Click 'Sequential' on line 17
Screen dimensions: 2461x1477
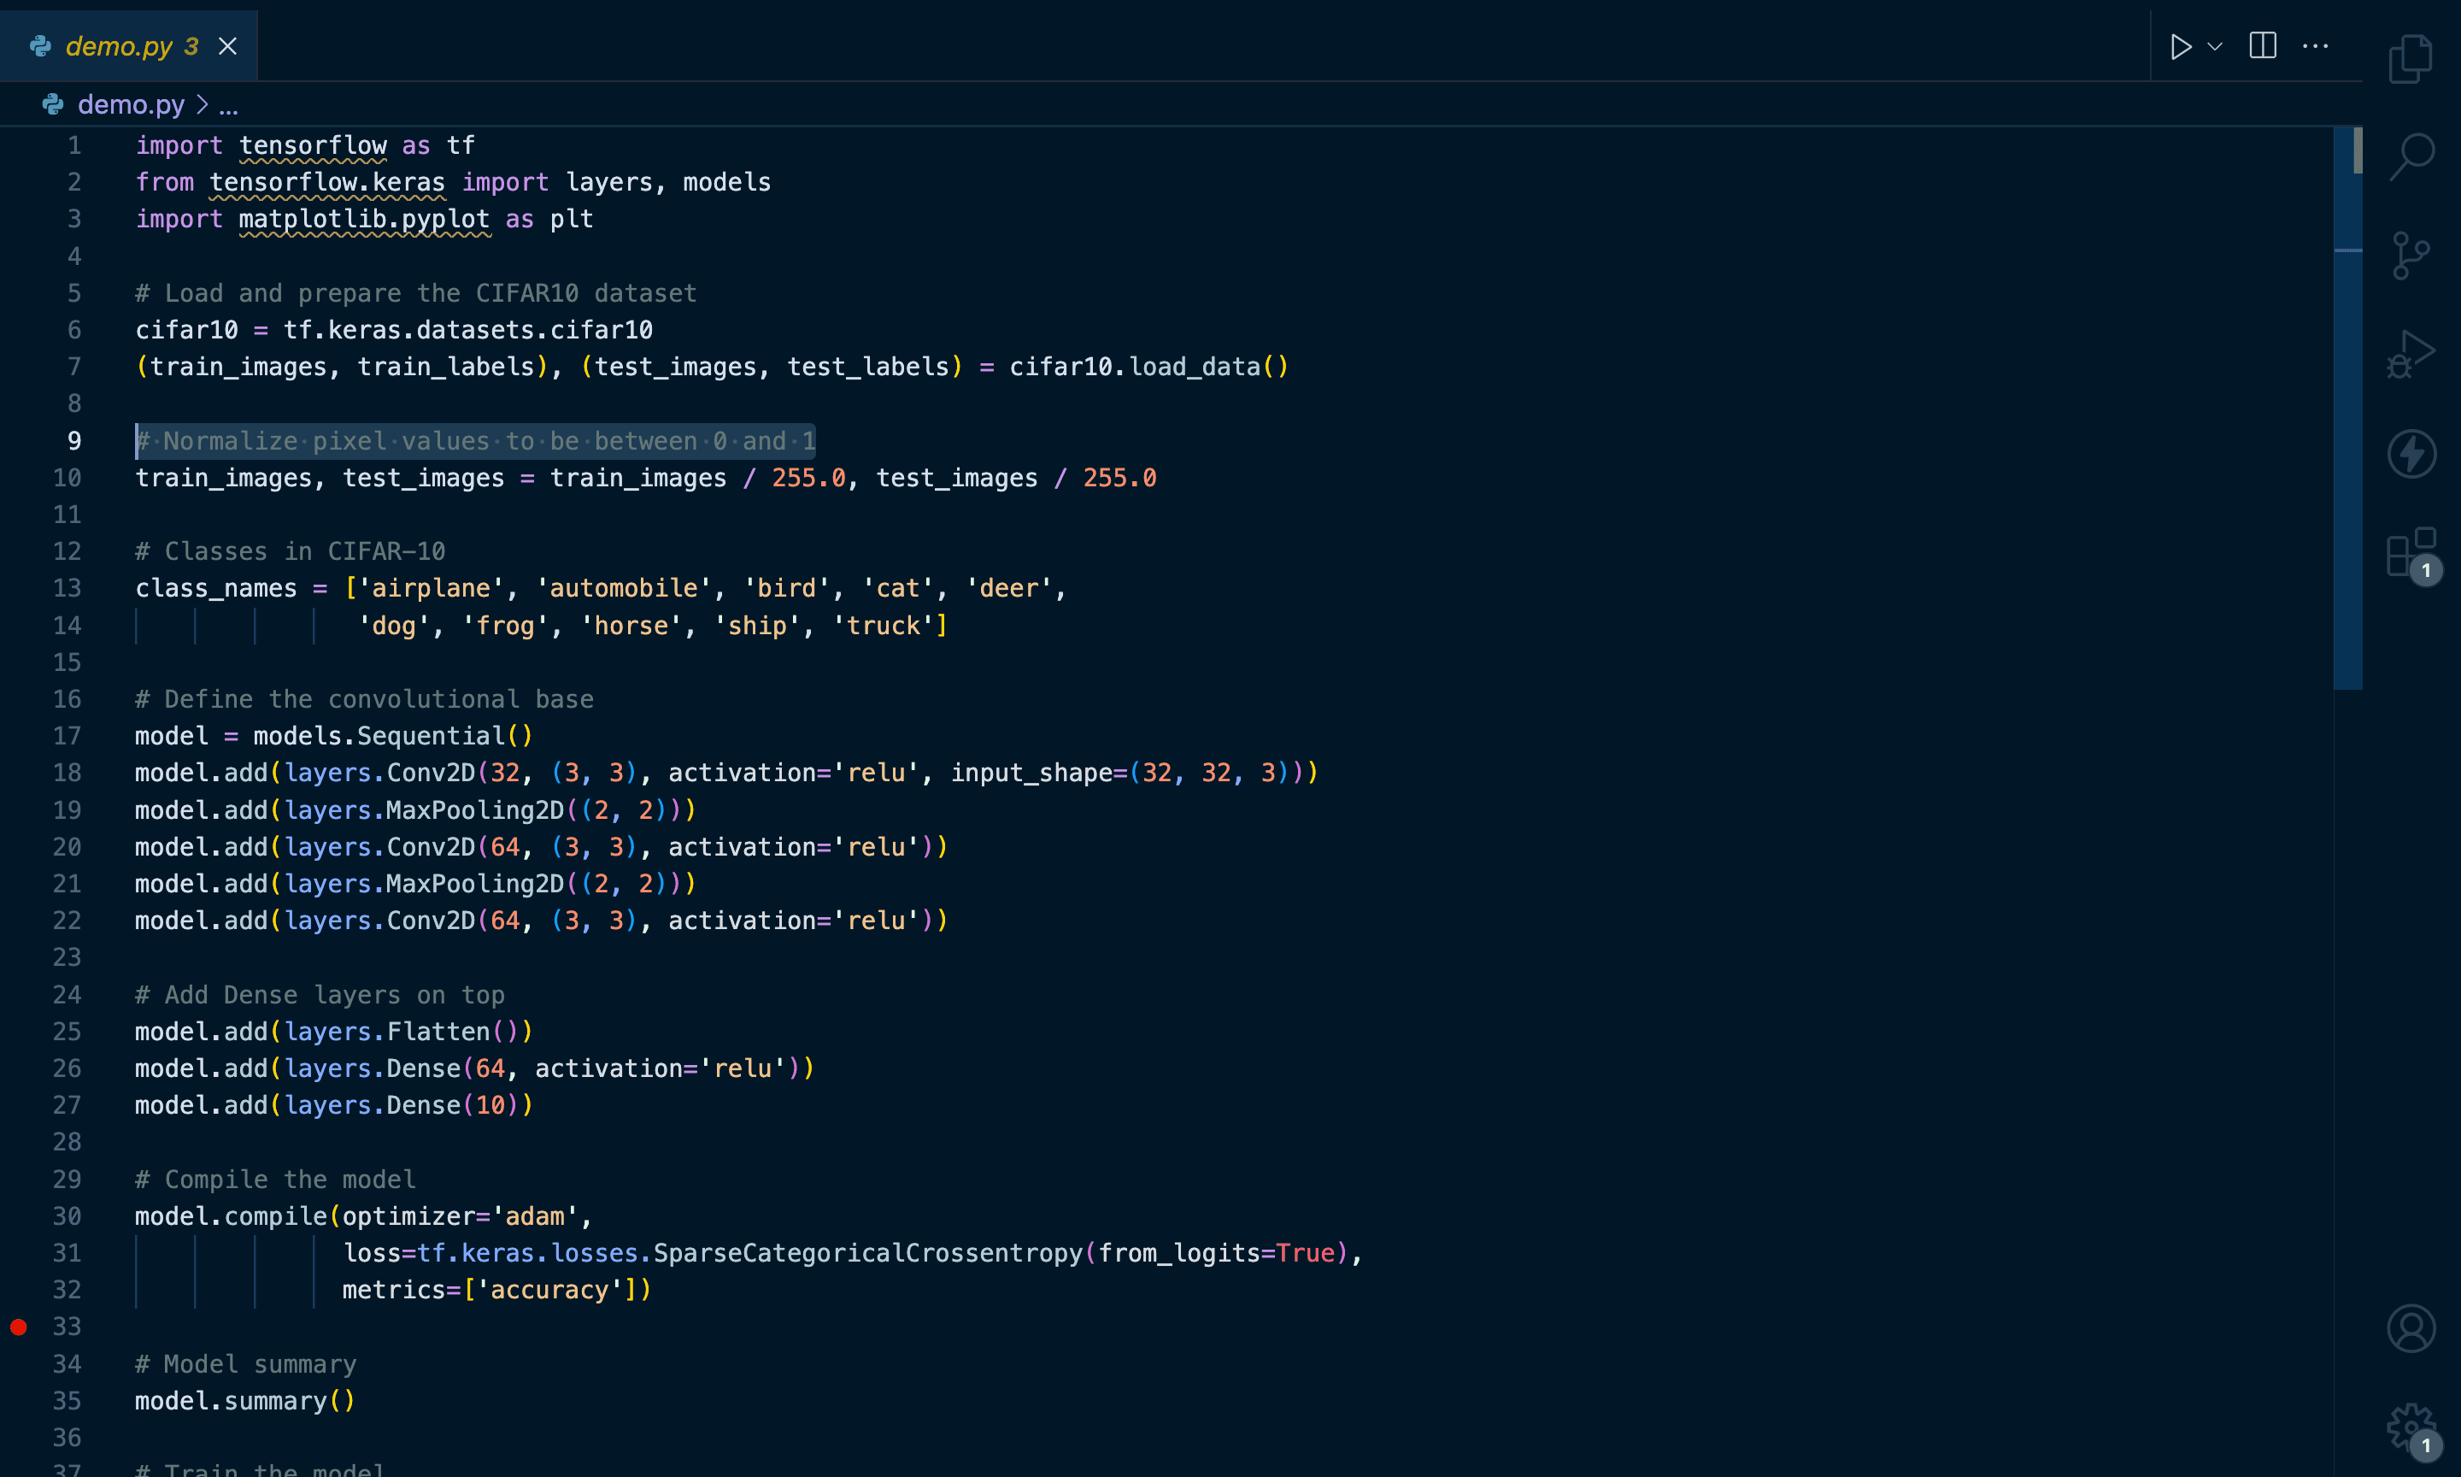click(x=431, y=737)
